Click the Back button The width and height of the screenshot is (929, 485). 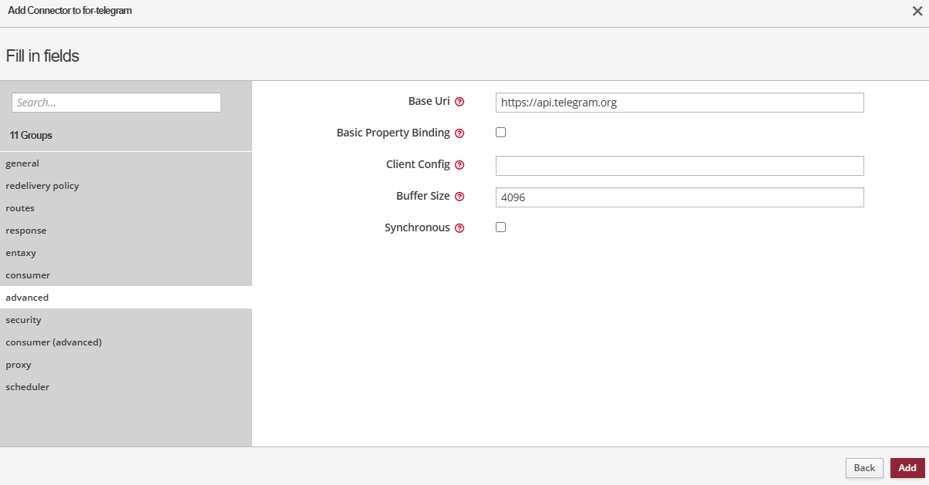point(864,468)
